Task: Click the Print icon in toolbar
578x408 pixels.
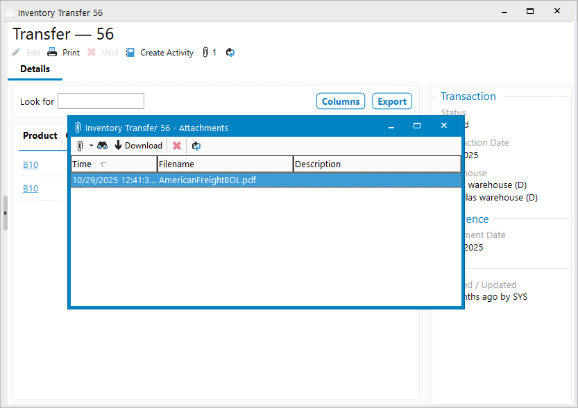Action: (53, 53)
